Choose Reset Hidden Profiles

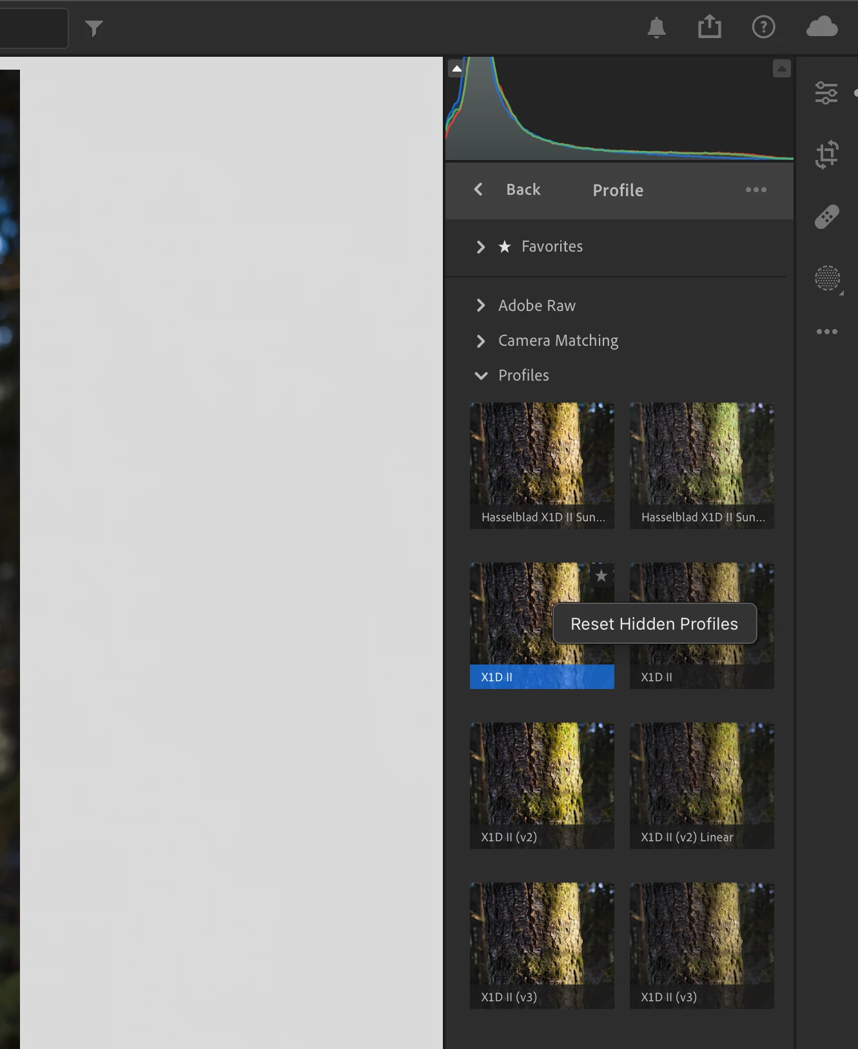point(654,624)
